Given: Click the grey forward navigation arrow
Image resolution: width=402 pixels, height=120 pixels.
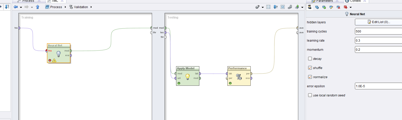Looking at the screenshot, I should [x=26, y=7].
